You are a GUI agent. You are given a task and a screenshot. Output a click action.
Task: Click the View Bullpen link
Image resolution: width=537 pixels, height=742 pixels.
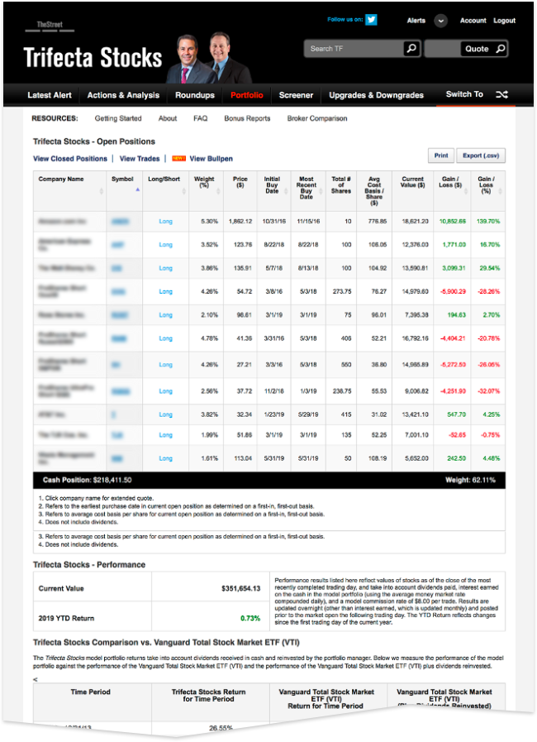pyautogui.click(x=211, y=159)
